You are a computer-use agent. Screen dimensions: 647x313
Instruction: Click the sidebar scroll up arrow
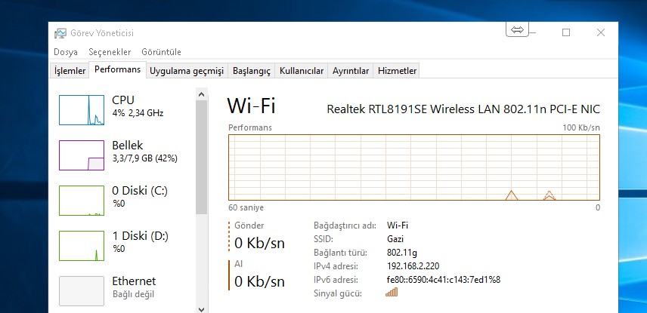(x=201, y=94)
